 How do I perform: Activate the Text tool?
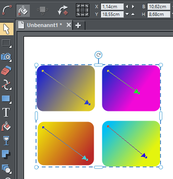point(6,112)
